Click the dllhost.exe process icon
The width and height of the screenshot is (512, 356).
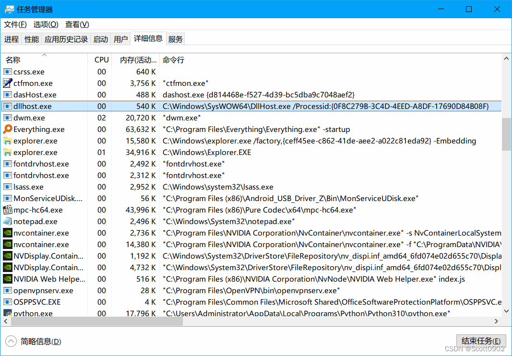[x=8, y=106]
